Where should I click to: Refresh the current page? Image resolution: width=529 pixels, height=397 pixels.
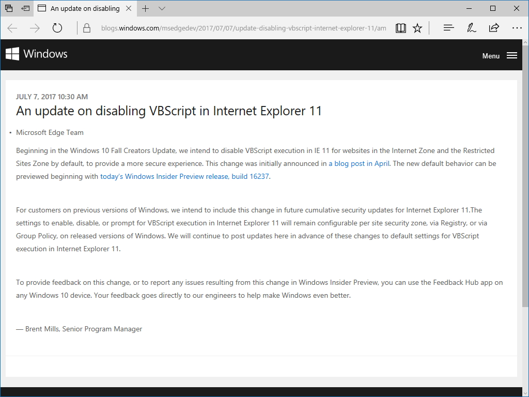(57, 28)
